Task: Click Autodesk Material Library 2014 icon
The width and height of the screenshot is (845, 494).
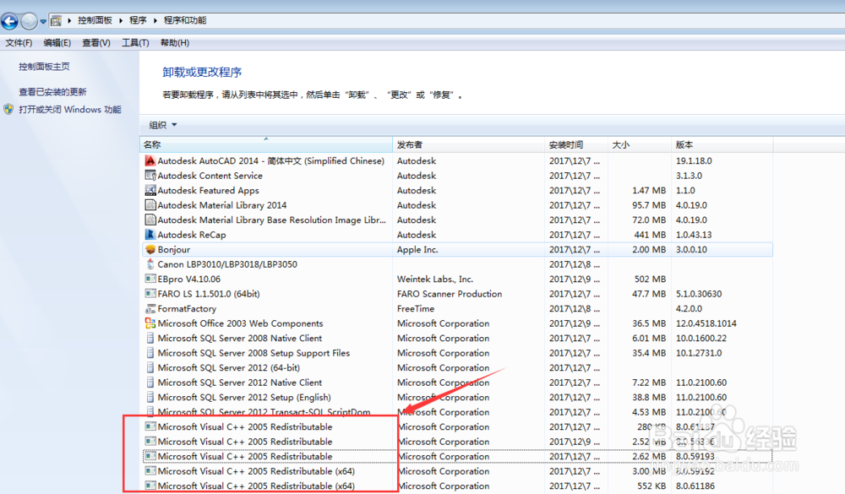Action: 150,204
